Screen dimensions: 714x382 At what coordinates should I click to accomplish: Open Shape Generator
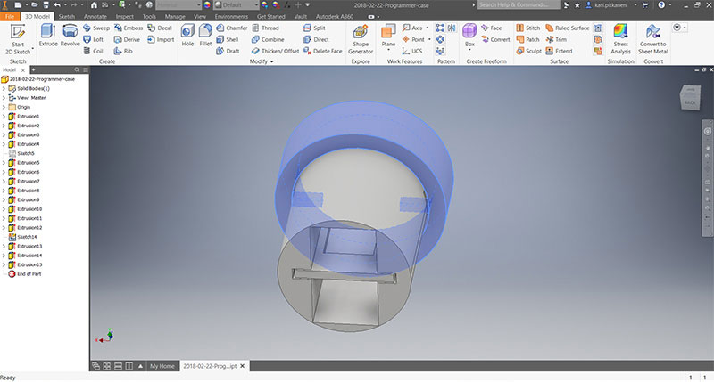[x=361, y=39]
